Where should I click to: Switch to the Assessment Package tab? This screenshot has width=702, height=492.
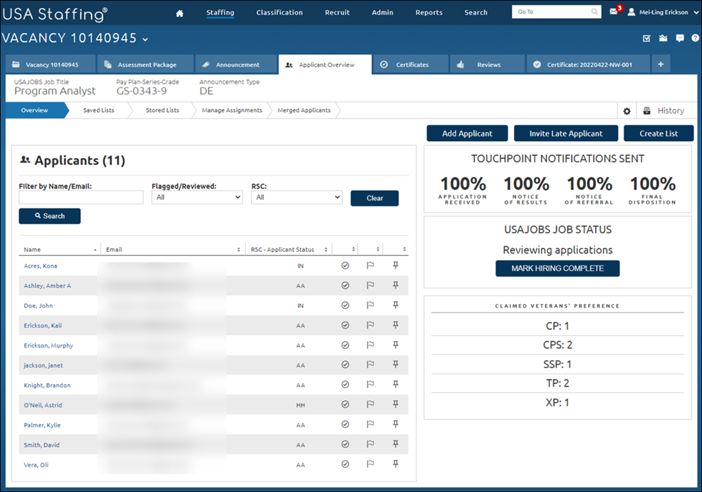pyautogui.click(x=145, y=64)
